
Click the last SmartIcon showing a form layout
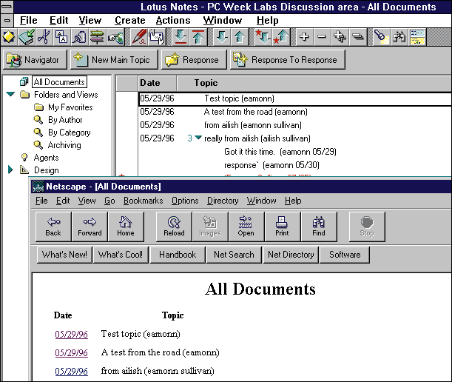tap(417, 37)
